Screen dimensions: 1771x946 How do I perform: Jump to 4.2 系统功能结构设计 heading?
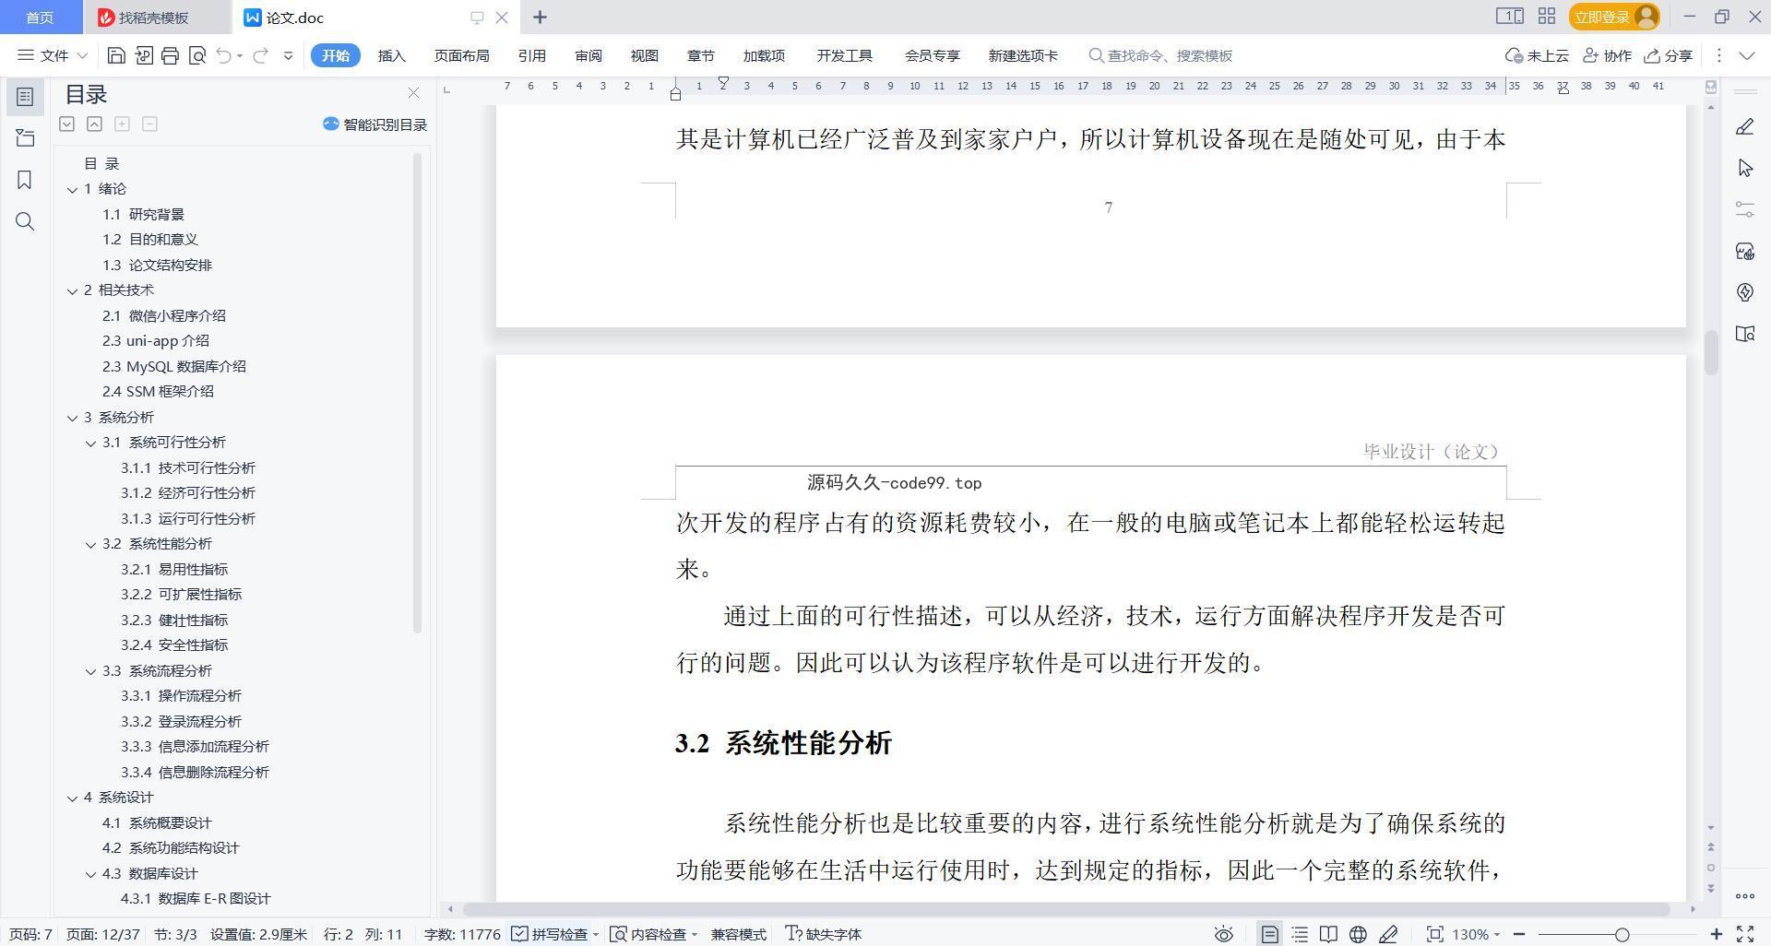(171, 847)
